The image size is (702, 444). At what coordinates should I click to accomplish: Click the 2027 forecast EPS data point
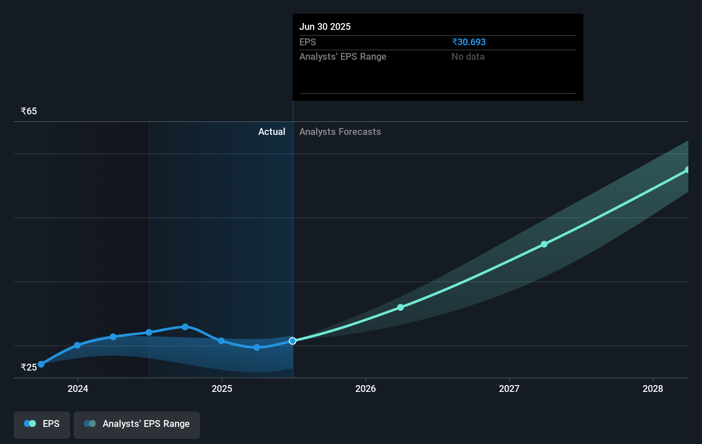point(544,244)
